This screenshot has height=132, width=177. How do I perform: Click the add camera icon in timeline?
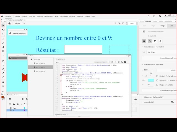tap(23, 99)
